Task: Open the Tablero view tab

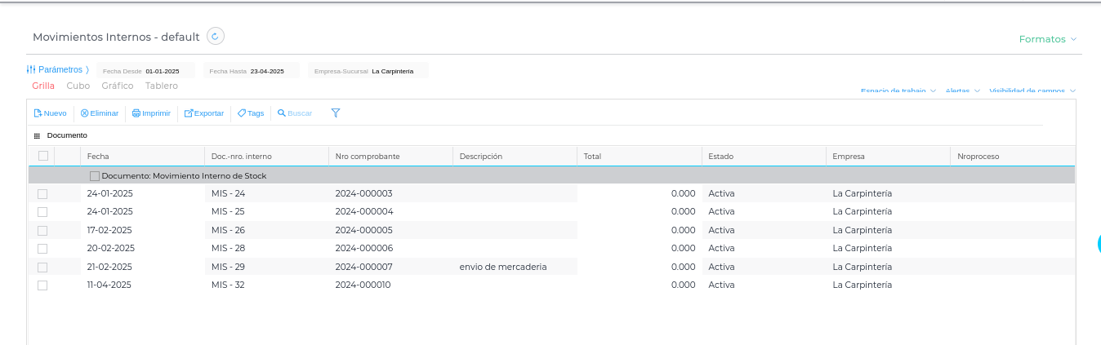Action: [x=162, y=86]
